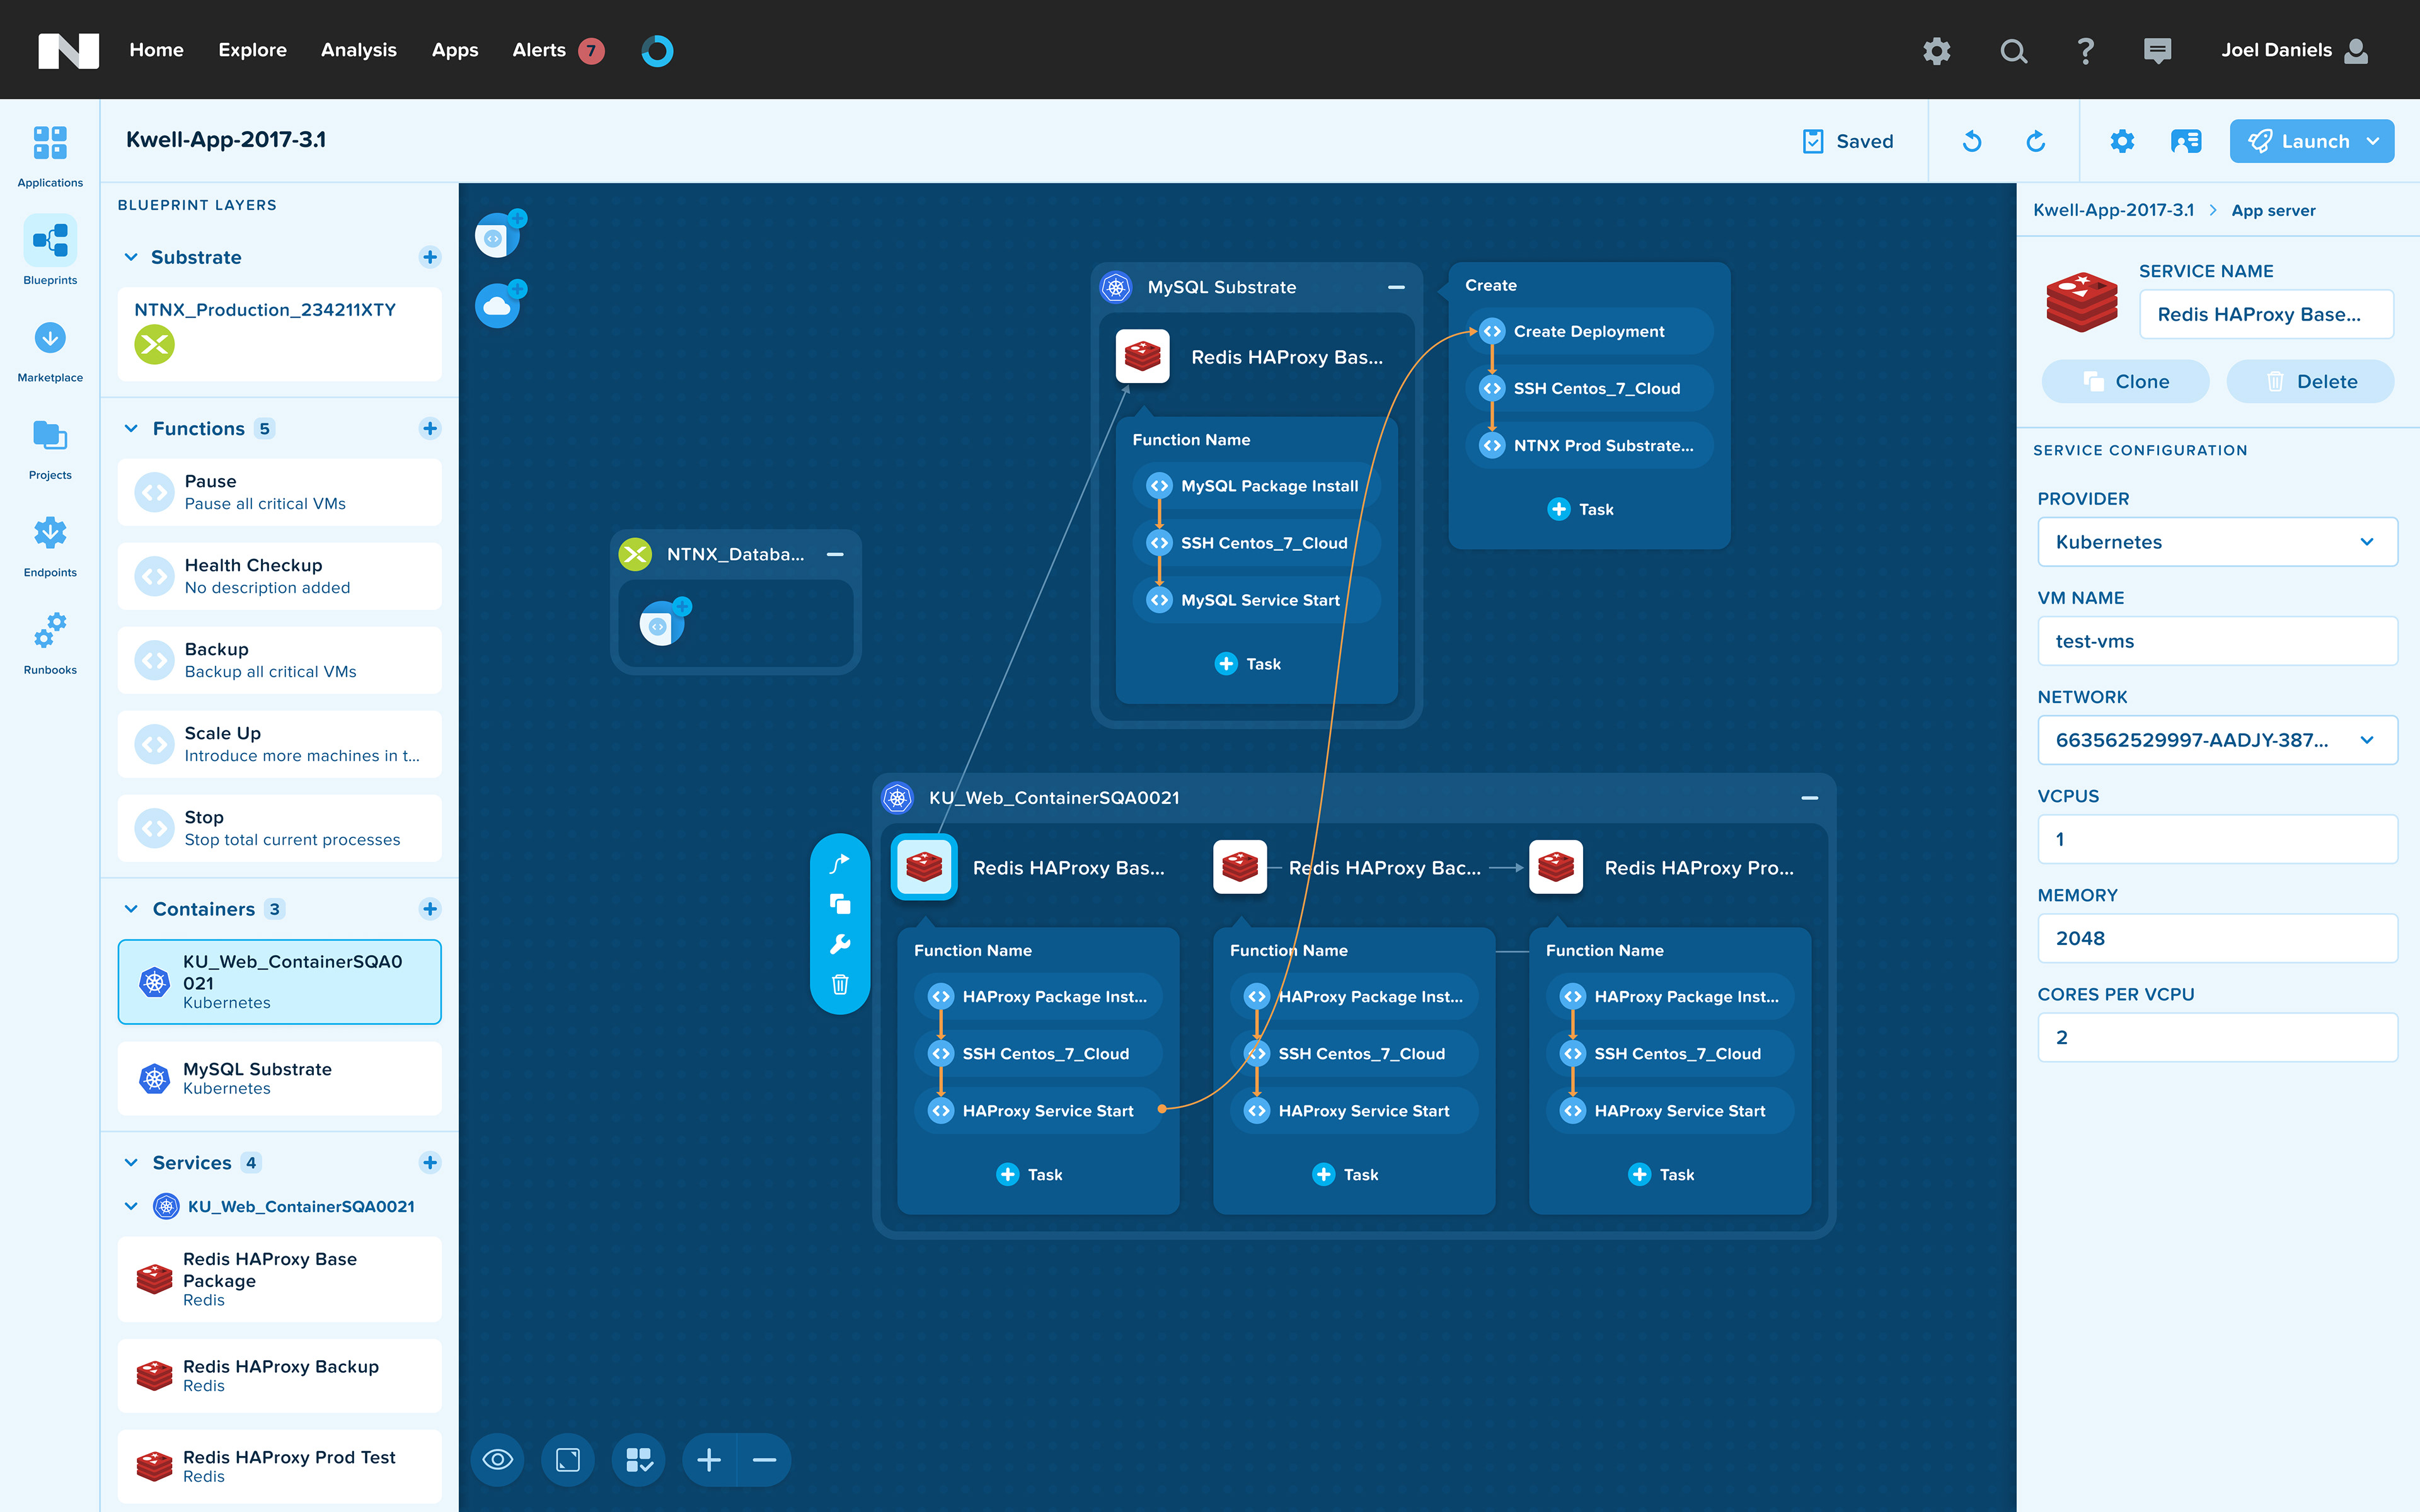Open Marketplace in the left sidebar
Screen dimensions: 2420x1512
[x=50, y=350]
